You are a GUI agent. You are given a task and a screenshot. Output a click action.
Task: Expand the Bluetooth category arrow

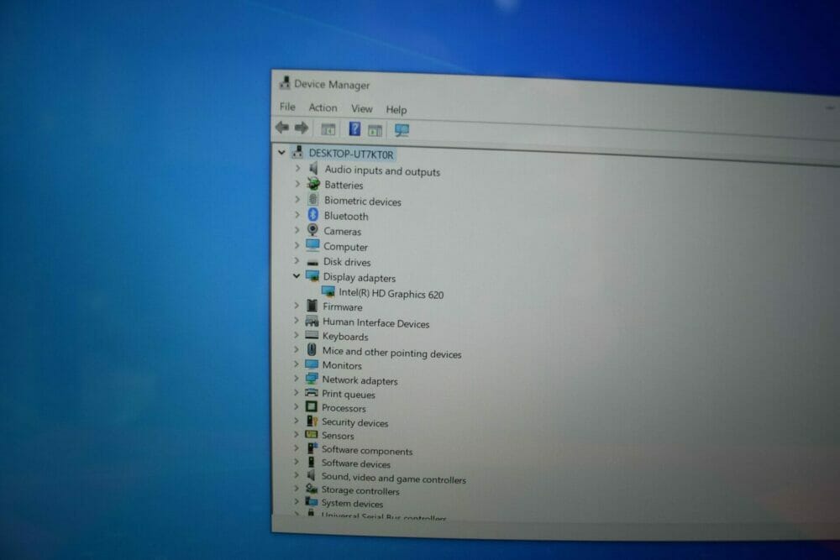point(297,215)
